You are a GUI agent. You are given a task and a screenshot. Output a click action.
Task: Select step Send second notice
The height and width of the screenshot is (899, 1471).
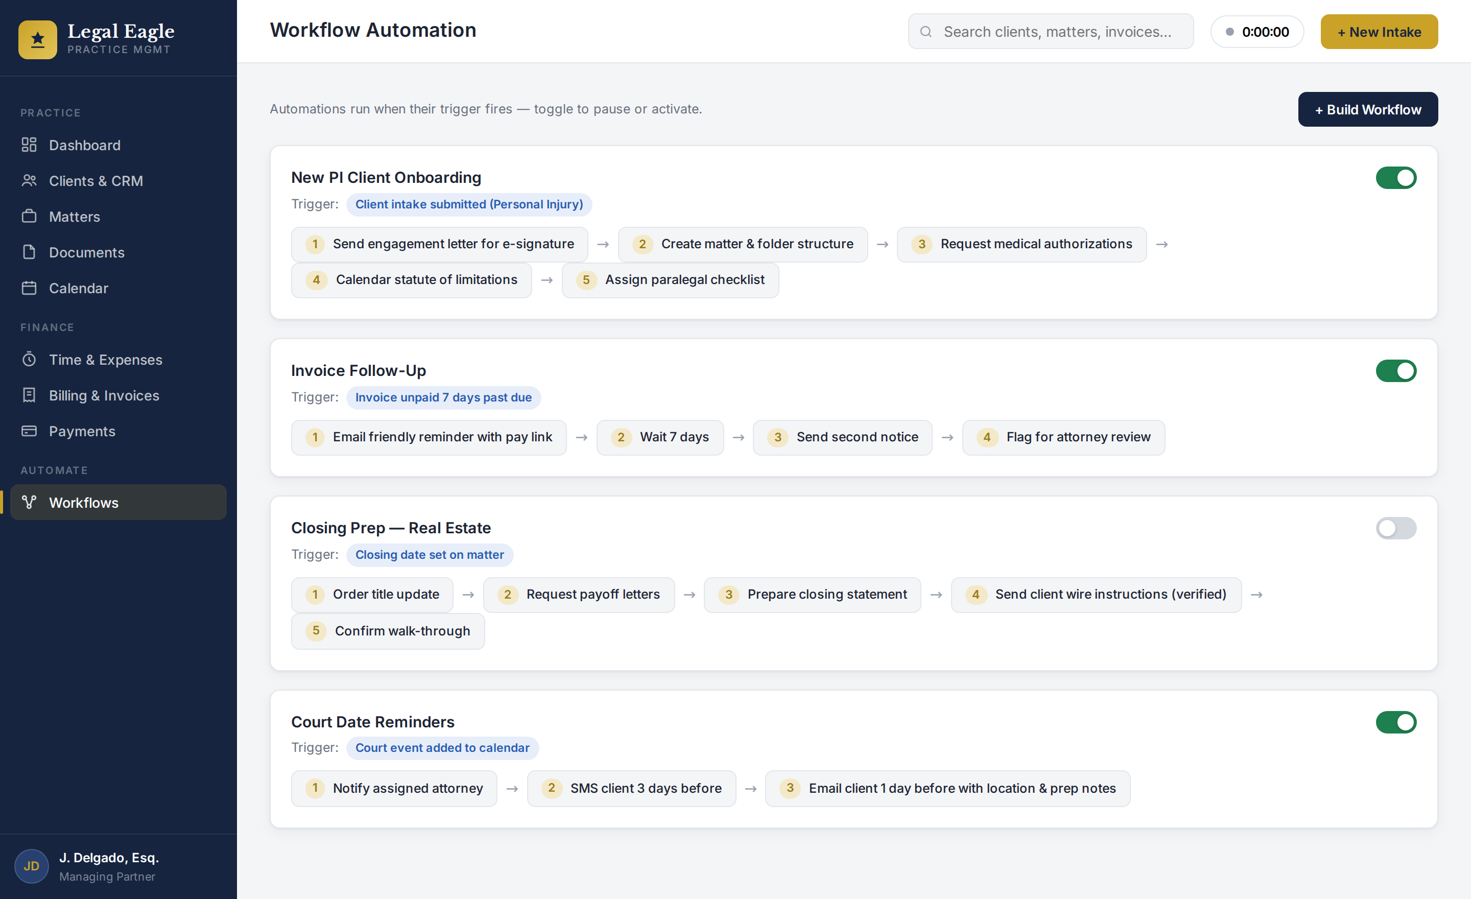point(842,438)
